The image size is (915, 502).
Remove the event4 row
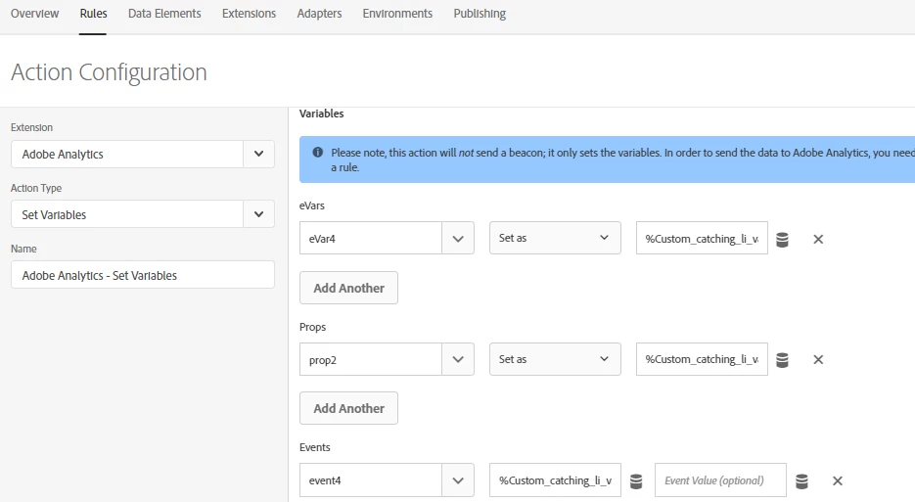[x=838, y=480]
